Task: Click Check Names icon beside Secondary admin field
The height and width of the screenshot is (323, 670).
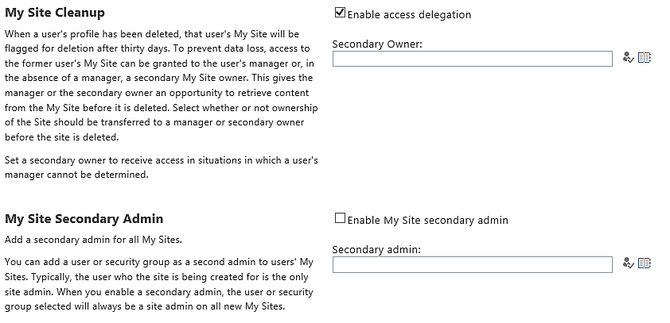Action: click(628, 263)
